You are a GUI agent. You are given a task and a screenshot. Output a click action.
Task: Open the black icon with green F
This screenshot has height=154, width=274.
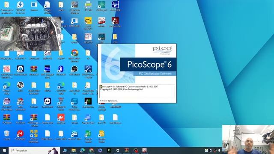coord(88,101)
